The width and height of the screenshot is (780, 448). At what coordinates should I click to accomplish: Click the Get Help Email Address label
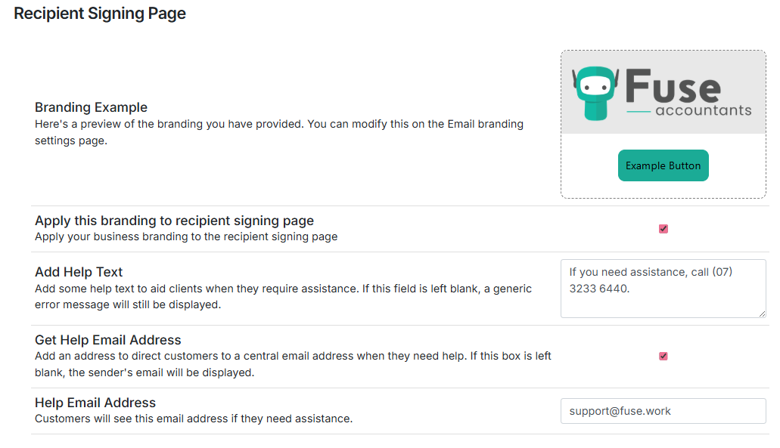coord(108,340)
